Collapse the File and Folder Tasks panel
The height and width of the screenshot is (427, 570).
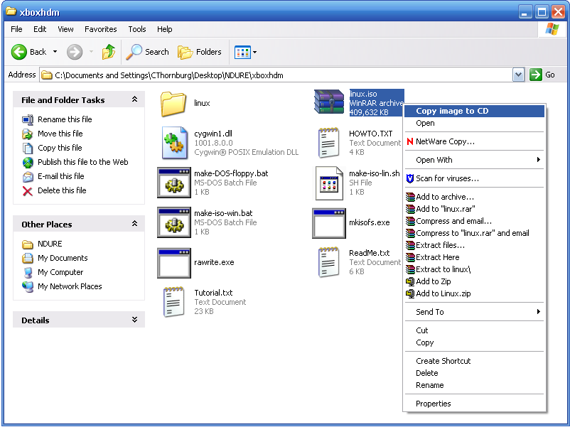[134, 100]
